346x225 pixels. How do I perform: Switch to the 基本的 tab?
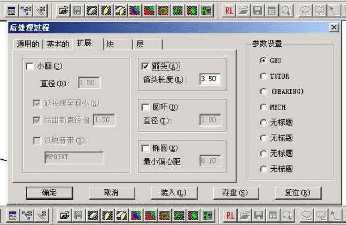tap(58, 44)
